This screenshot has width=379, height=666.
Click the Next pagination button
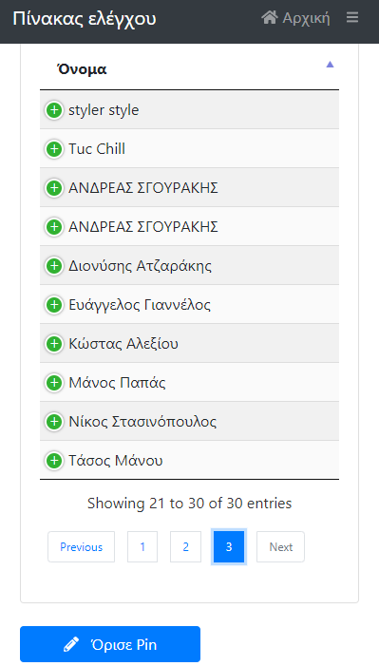point(280,546)
